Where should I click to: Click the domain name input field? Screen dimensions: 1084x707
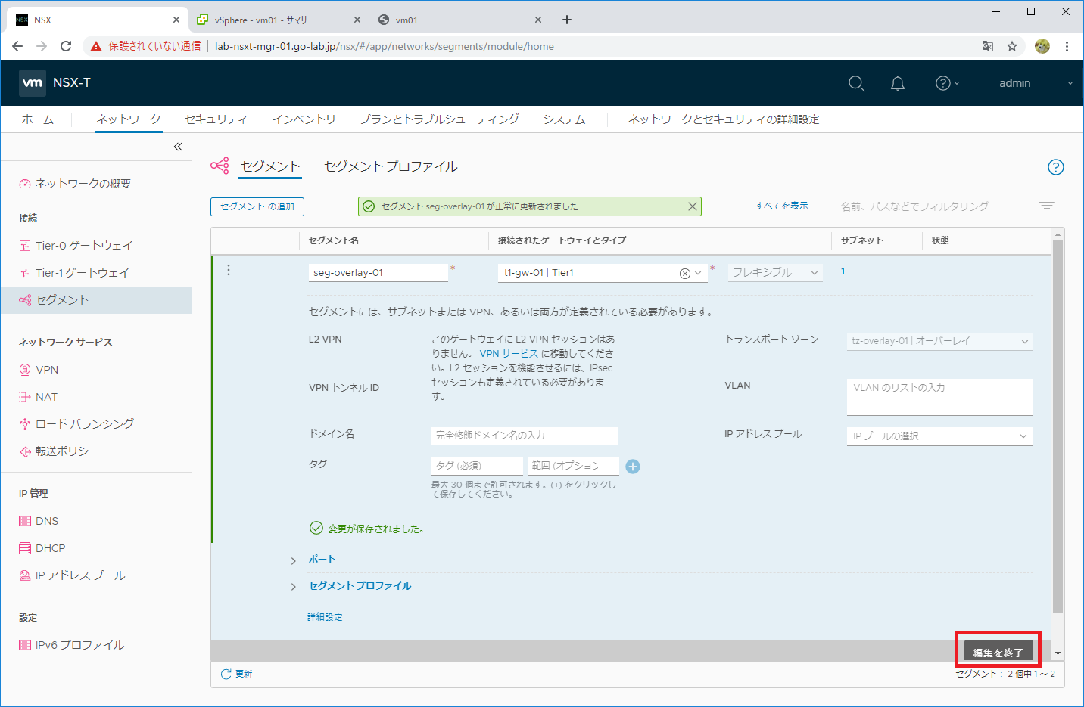524,436
